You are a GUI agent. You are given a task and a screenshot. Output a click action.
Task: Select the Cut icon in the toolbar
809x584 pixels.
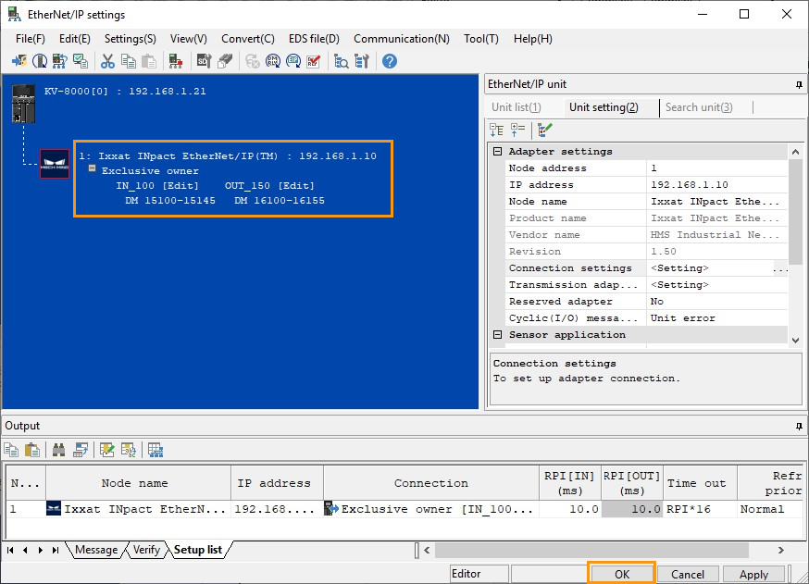[106, 61]
